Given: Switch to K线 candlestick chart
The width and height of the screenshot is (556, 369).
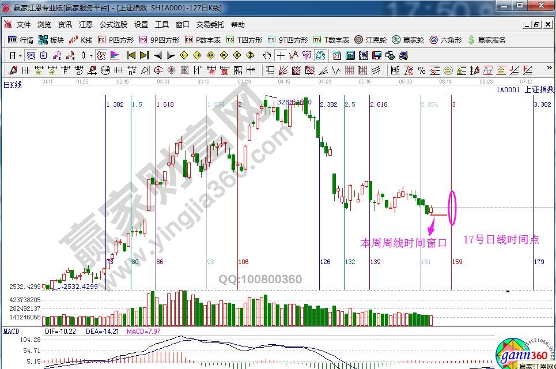Looking at the screenshot, I should pyautogui.click(x=81, y=40).
